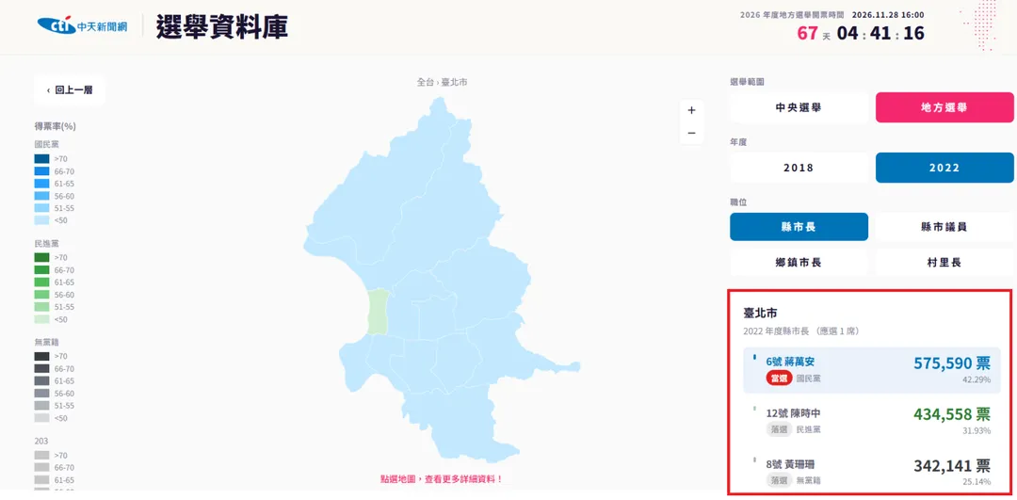Open candidate 6號 蔣萬安 result row
The height and width of the screenshot is (500, 1017).
tap(872, 370)
